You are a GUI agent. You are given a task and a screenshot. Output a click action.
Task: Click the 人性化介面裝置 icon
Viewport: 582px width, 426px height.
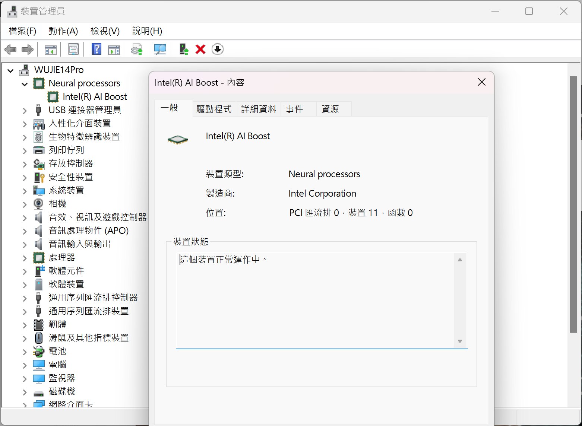click(39, 124)
